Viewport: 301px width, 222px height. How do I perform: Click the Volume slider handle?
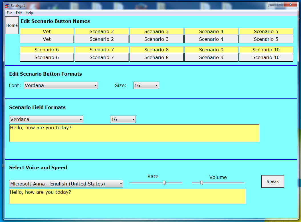point(202,183)
